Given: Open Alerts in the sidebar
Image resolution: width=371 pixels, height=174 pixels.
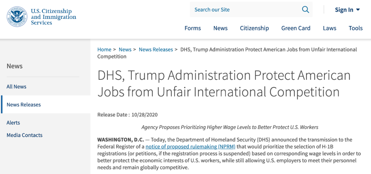Looking at the screenshot, I should pos(13,123).
